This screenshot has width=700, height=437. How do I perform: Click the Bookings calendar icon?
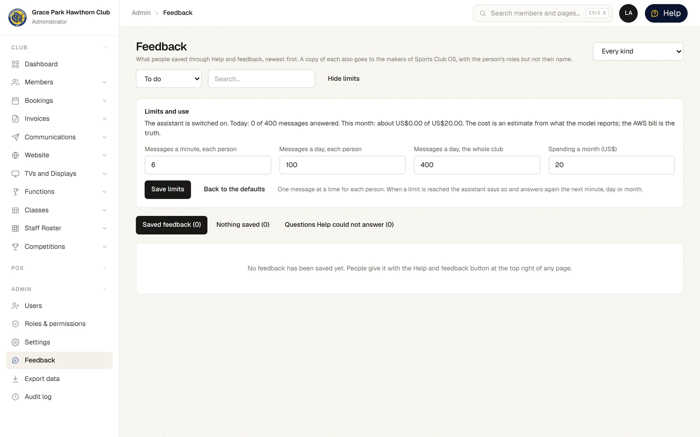click(x=15, y=101)
